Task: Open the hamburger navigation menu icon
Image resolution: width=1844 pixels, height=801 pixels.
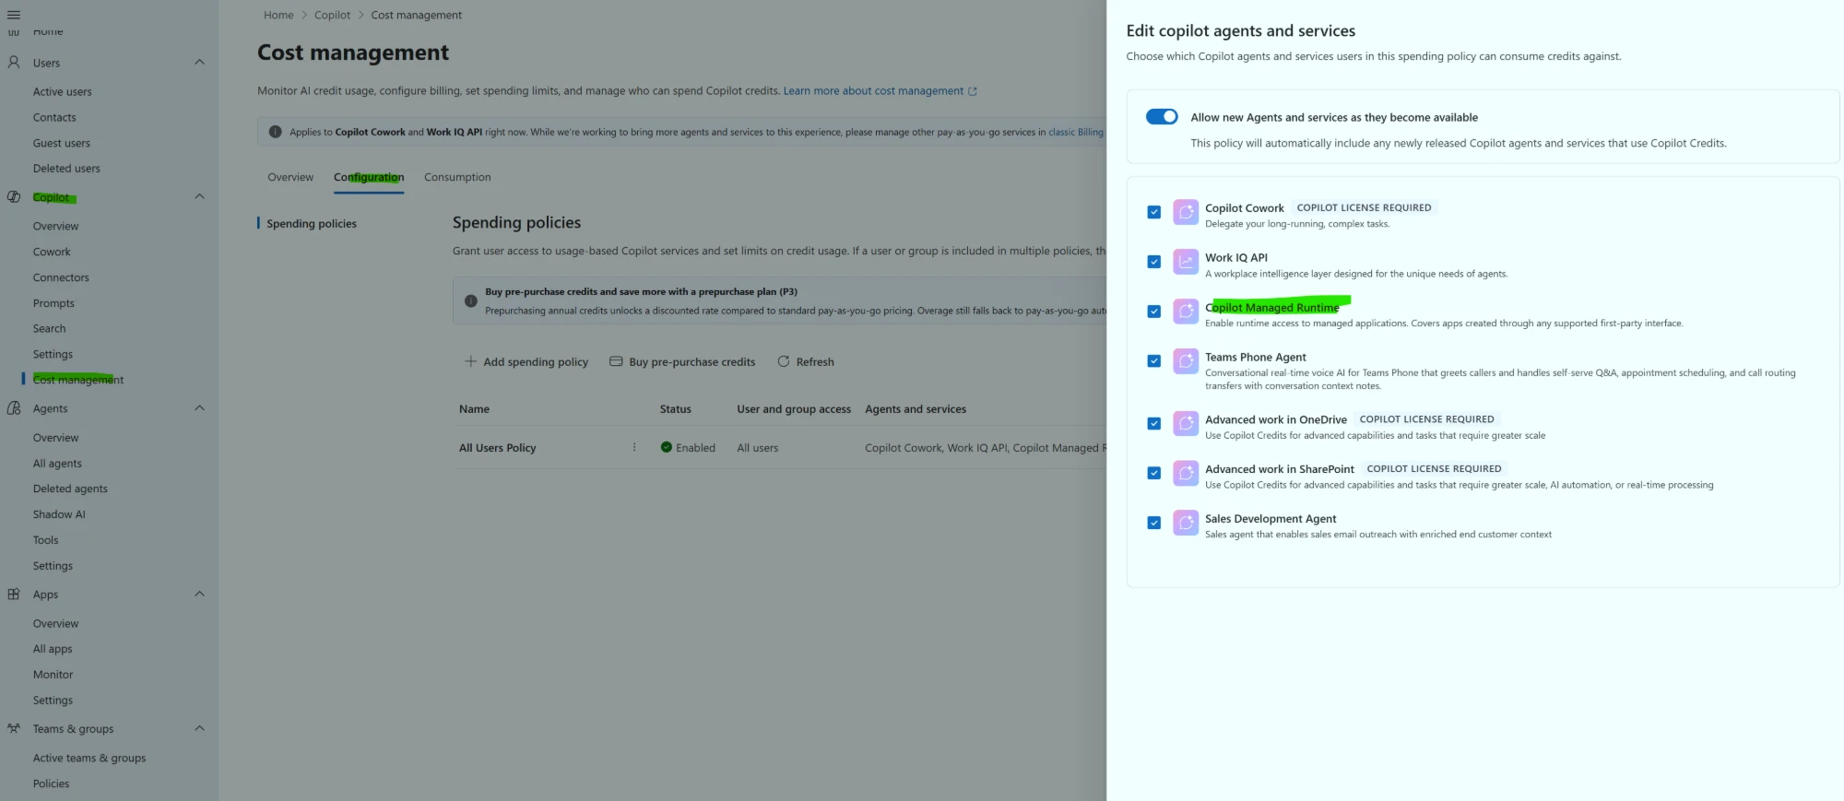Action: point(13,15)
